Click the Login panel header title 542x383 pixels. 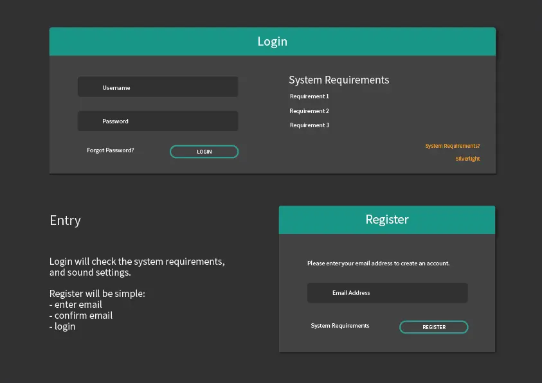click(x=273, y=41)
